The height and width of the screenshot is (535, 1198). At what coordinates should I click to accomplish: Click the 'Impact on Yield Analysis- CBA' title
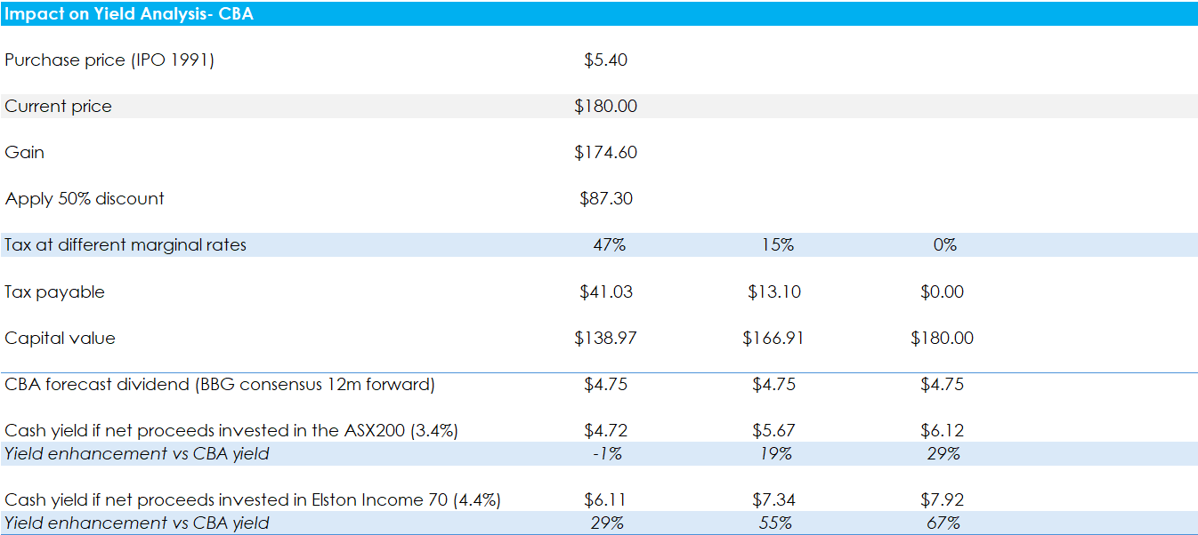coord(129,13)
